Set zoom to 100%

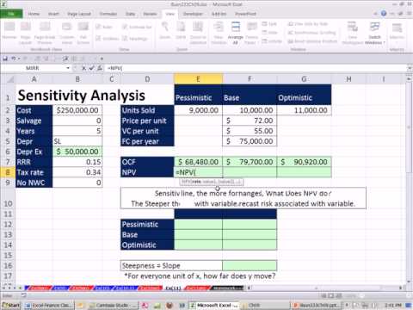181,30
